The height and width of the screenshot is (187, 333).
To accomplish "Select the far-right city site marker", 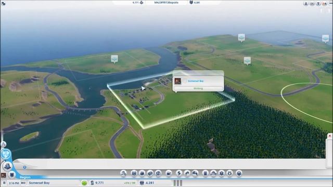I will click(325, 39).
